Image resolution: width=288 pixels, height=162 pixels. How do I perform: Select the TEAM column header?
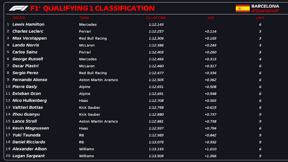point(84,18)
